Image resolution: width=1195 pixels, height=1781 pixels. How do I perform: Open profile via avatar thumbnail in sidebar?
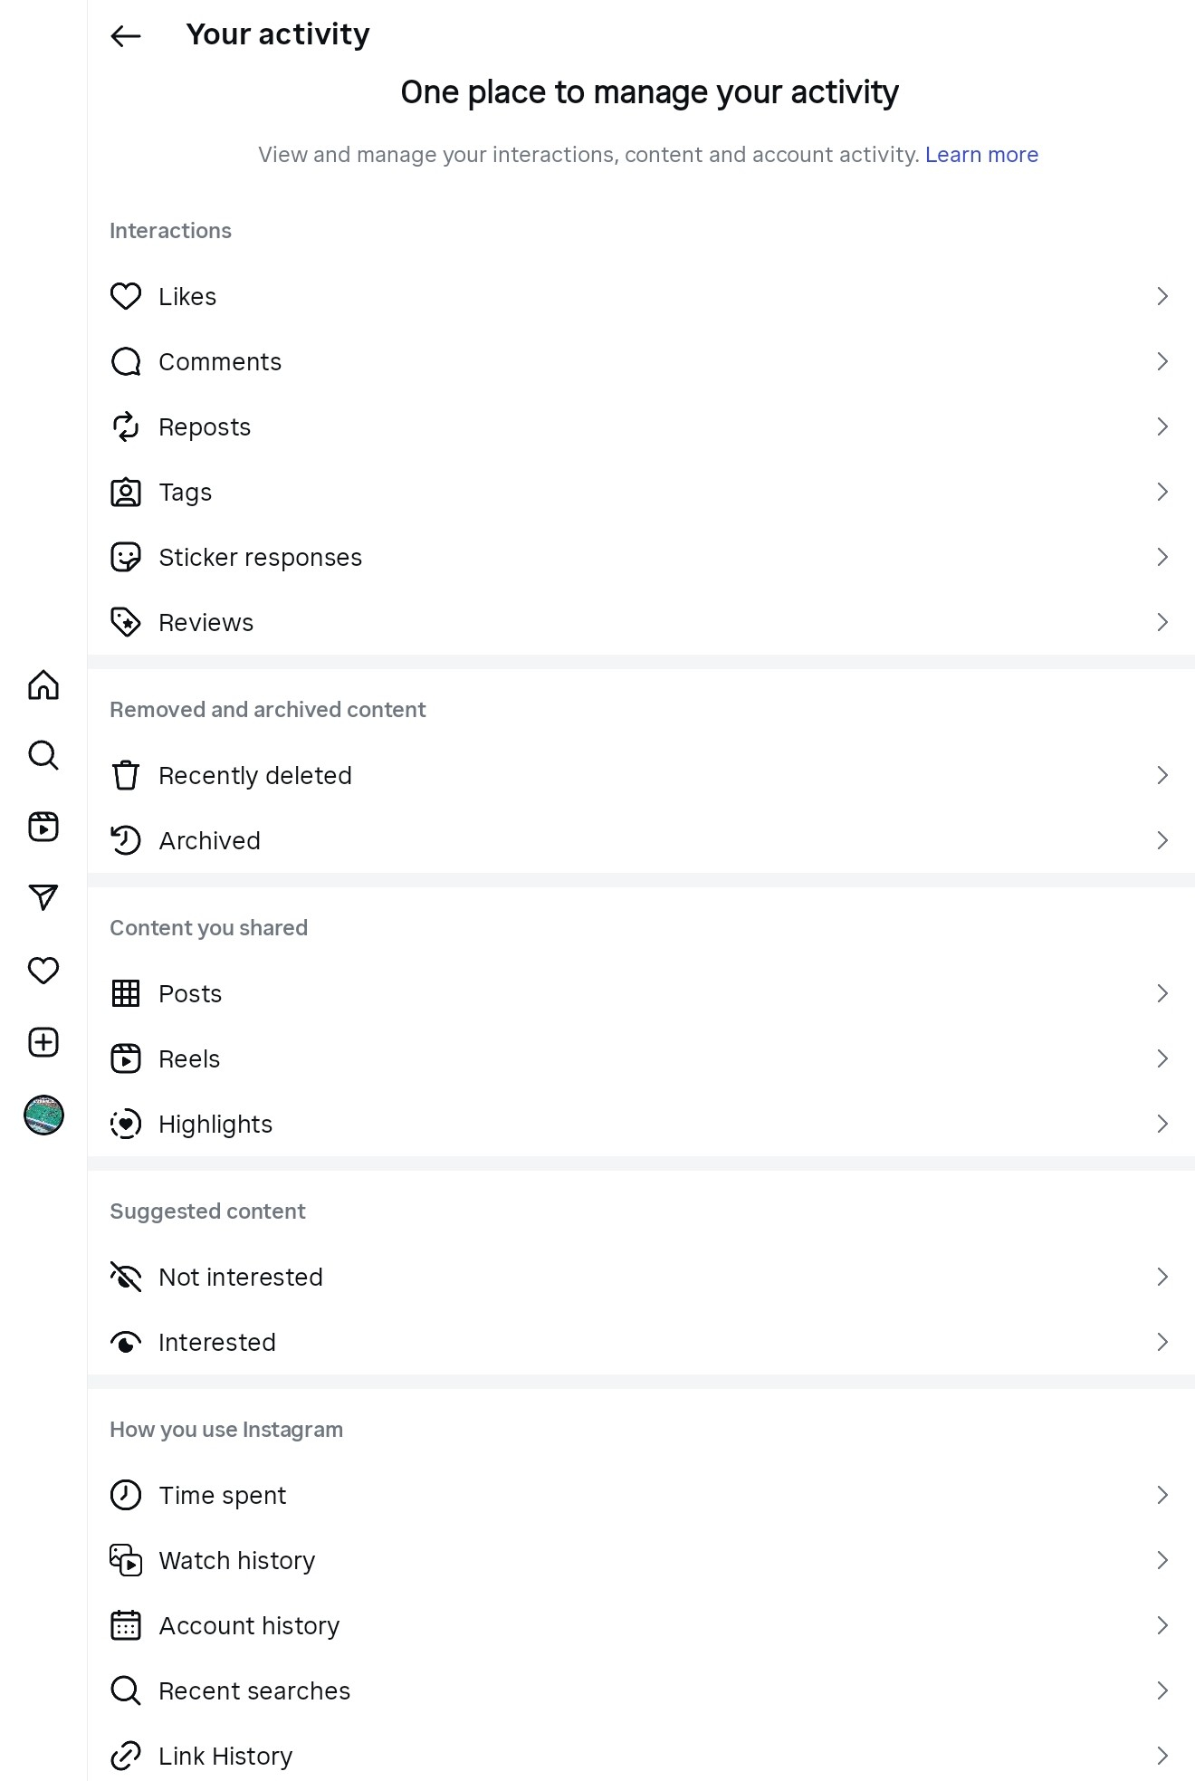tap(43, 1115)
